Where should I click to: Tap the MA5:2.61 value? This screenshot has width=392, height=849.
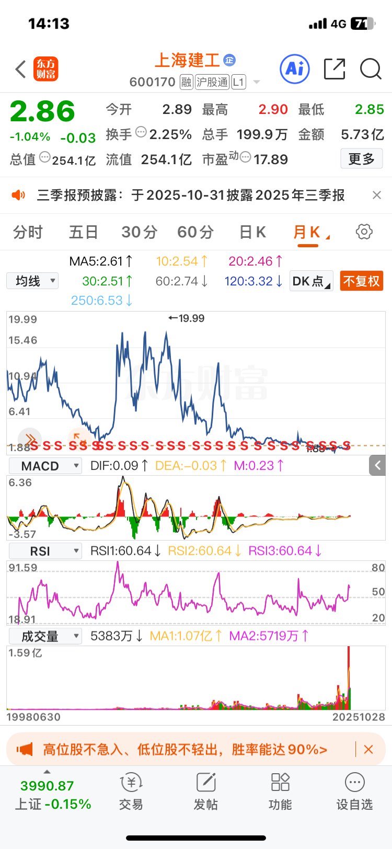click(x=101, y=261)
